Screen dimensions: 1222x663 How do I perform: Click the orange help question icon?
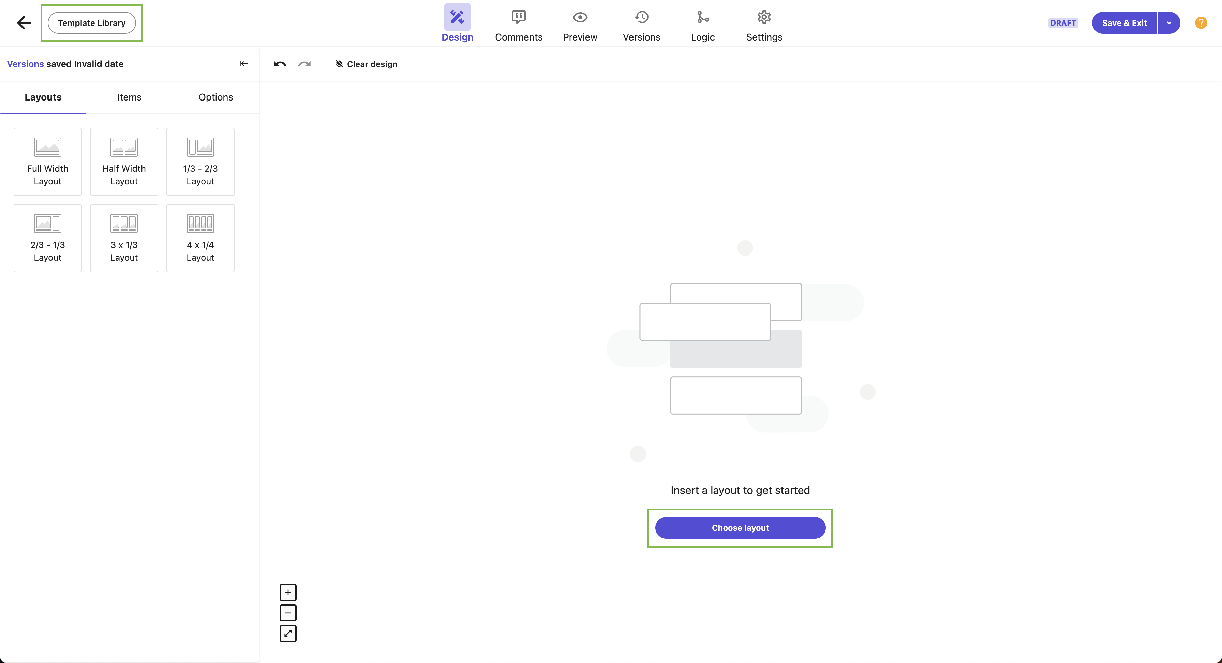pyautogui.click(x=1201, y=23)
